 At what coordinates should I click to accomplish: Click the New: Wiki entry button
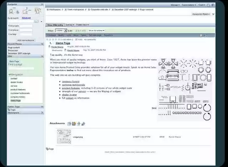pos(55,25)
